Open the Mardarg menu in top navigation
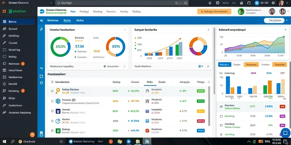Image resolution: width=291 pixels, height=145 pixels. pos(98,11)
